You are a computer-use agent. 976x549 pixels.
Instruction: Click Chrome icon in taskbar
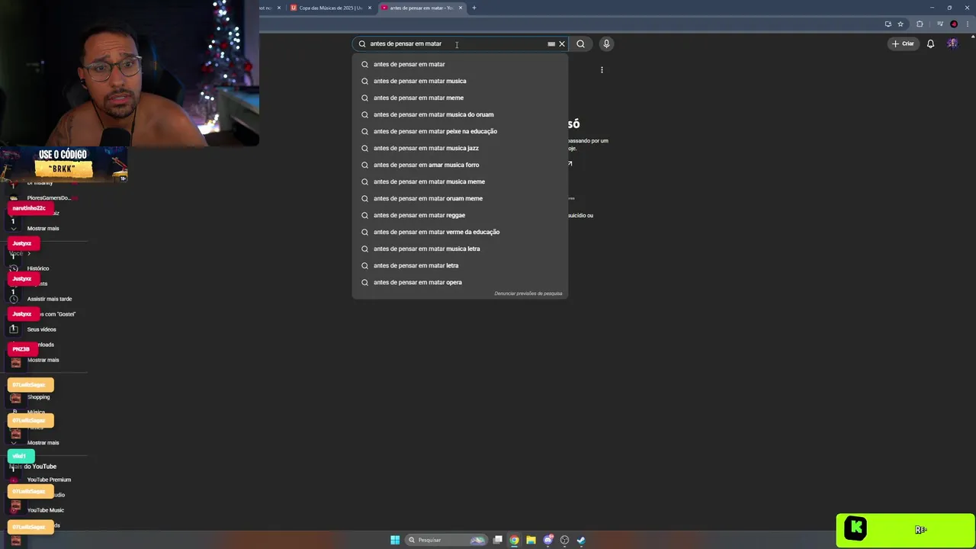[515, 540]
